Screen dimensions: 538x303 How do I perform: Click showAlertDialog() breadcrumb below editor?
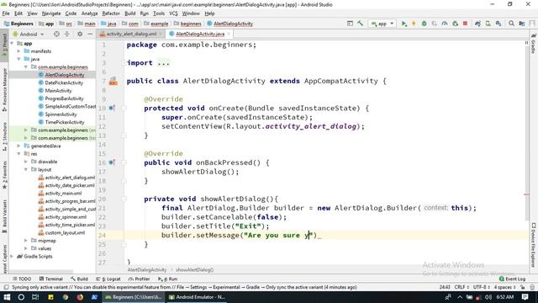[x=194, y=270]
